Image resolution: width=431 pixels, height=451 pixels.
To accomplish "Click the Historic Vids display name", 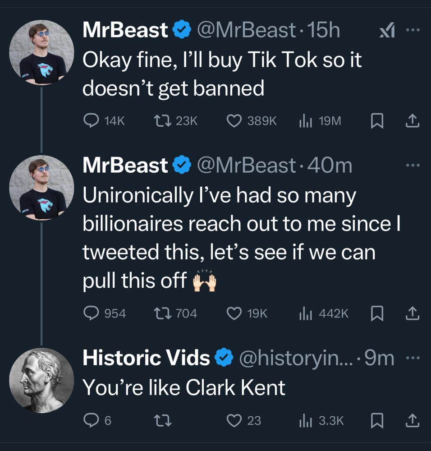I will pyautogui.click(x=146, y=358).
